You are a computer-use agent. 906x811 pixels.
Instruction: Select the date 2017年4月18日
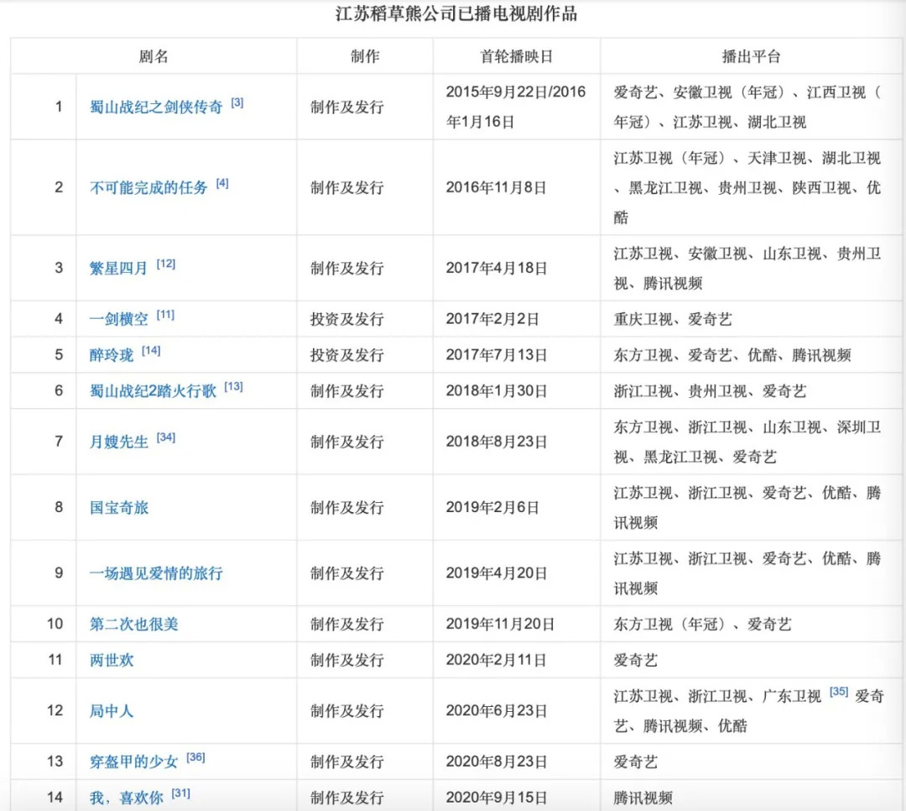pos(497,269)
